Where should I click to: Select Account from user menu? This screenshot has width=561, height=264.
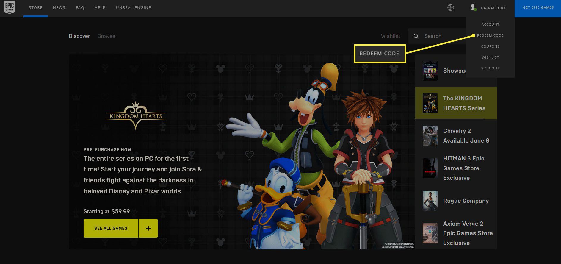coord(490,24)
